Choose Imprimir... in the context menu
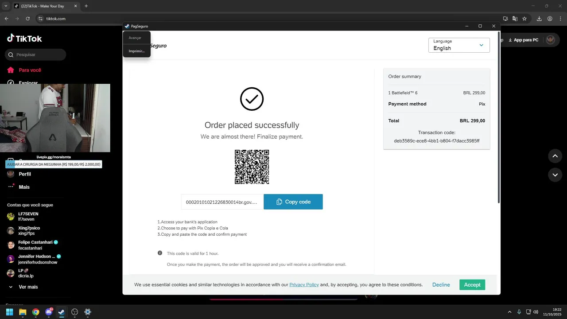567x319 pixels. 136,51
